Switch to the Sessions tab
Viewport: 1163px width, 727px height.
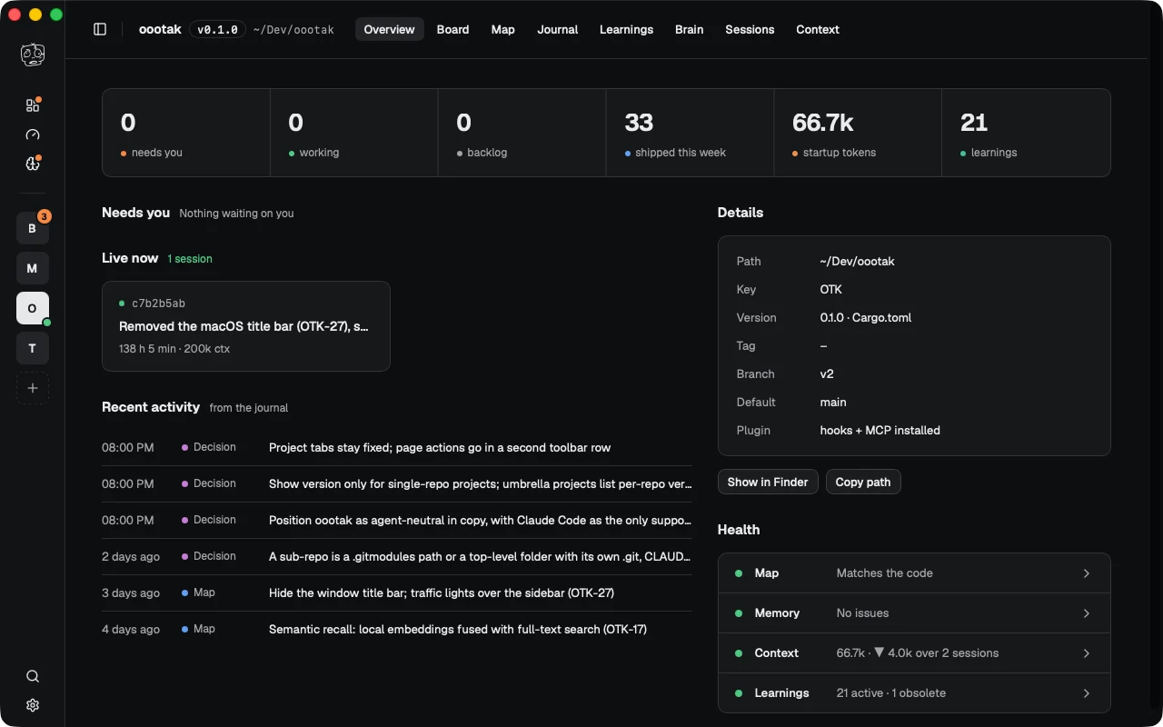(750, 29)
